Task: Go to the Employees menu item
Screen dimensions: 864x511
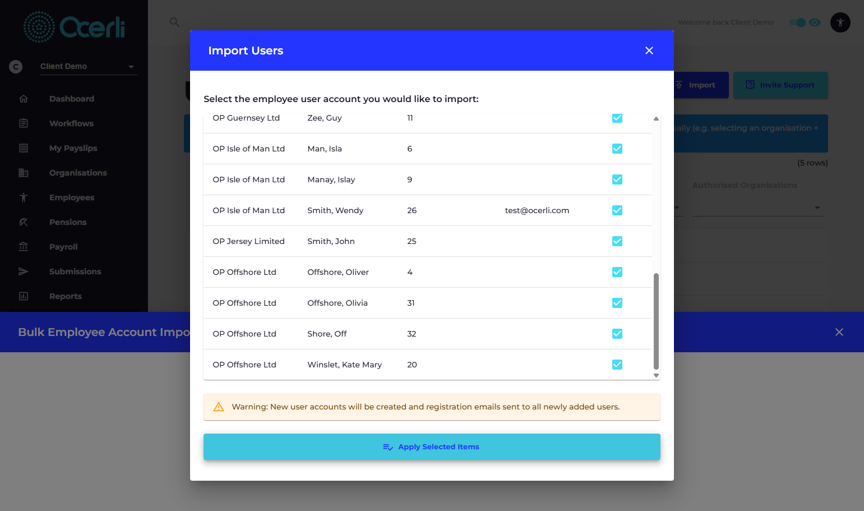Action: point(72,197)
